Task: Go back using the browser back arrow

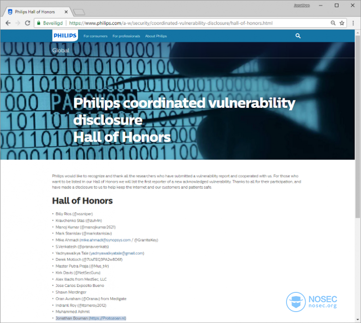Action: (8, 23)
